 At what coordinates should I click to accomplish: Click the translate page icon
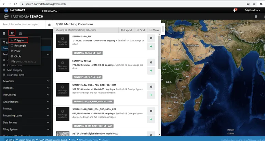[x=248, y=4]
